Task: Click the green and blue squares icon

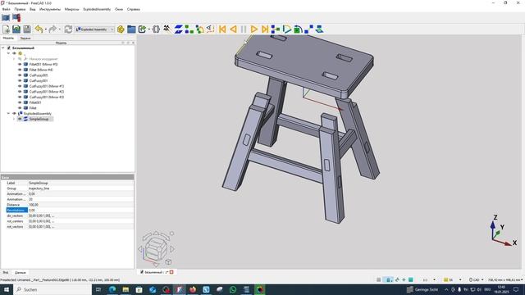Action: pos(189,29)
